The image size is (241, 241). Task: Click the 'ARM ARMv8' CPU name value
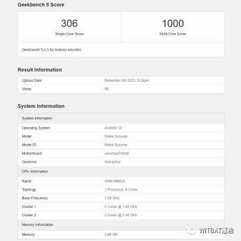(x=114, y=181)
